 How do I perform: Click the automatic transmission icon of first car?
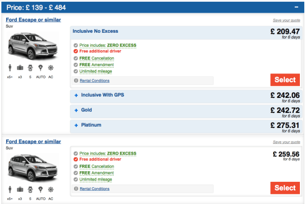[41, 68]
